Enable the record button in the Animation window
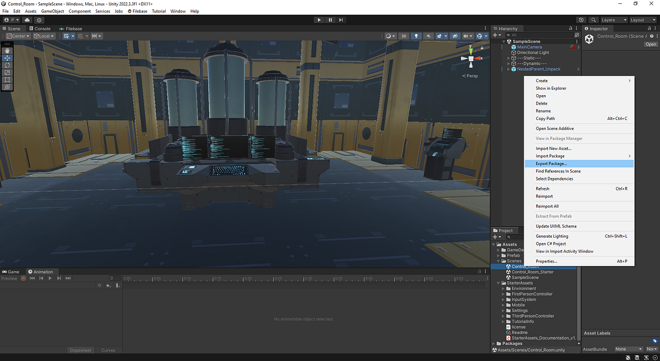 click(x=23, y=278)
